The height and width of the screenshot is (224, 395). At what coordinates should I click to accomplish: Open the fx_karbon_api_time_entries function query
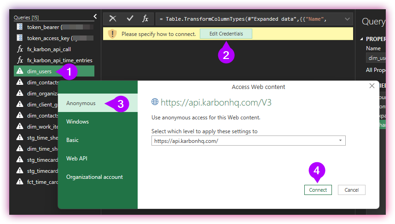pos(54,60)
